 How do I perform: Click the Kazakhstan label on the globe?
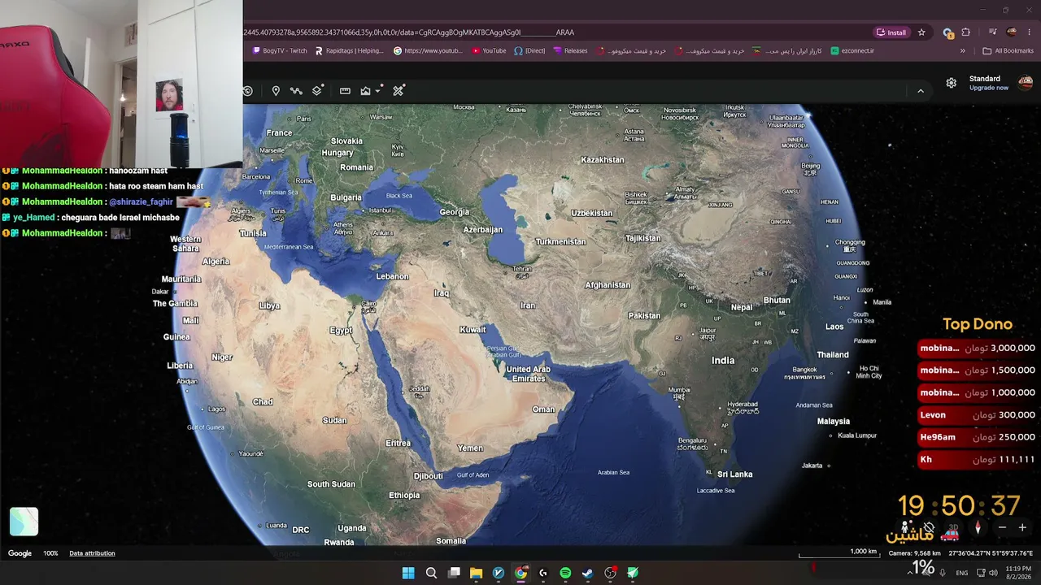tap(603, 160)
